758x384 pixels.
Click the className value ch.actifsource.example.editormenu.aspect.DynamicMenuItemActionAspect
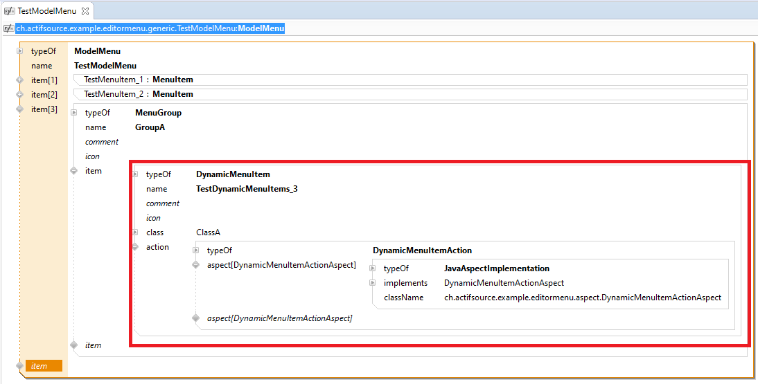click(582, 298)
